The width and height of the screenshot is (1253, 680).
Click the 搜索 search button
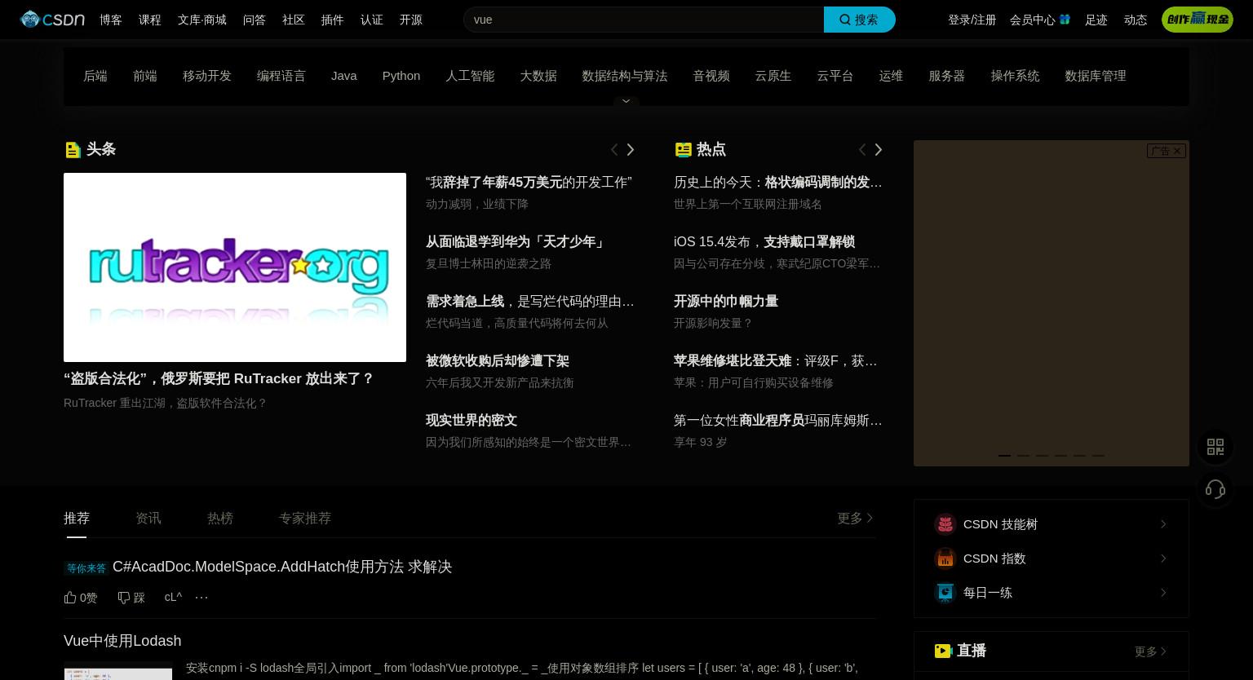tap(860, 20)
